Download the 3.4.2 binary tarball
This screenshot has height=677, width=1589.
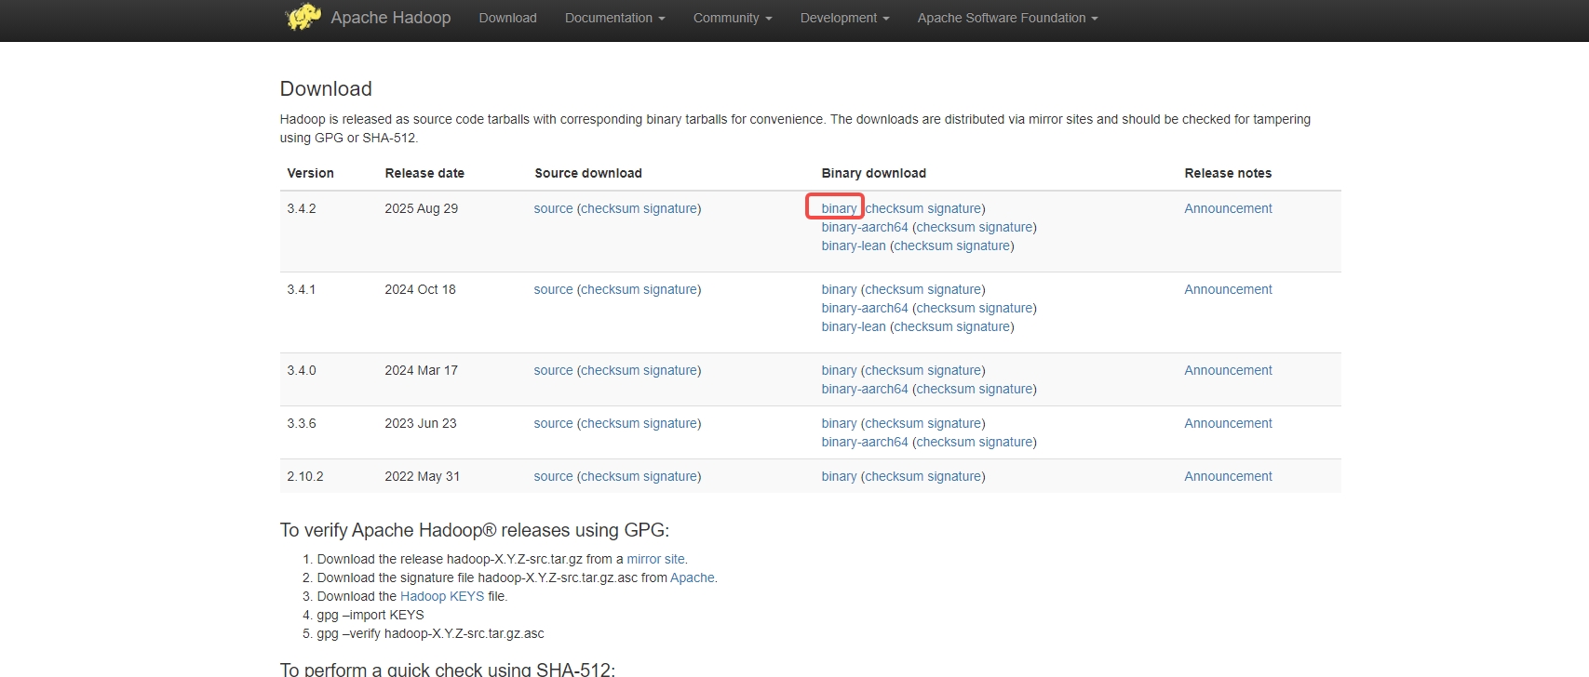click(x=839, y=208)
